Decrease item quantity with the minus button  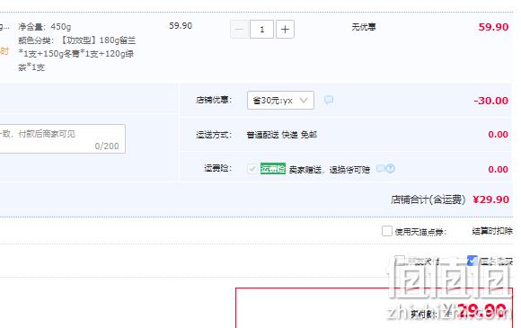[x=239, y=30]
